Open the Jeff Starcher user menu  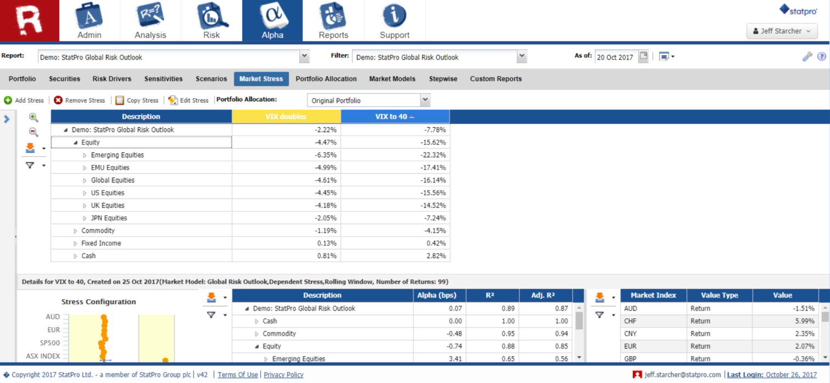(x=782, y=31)
